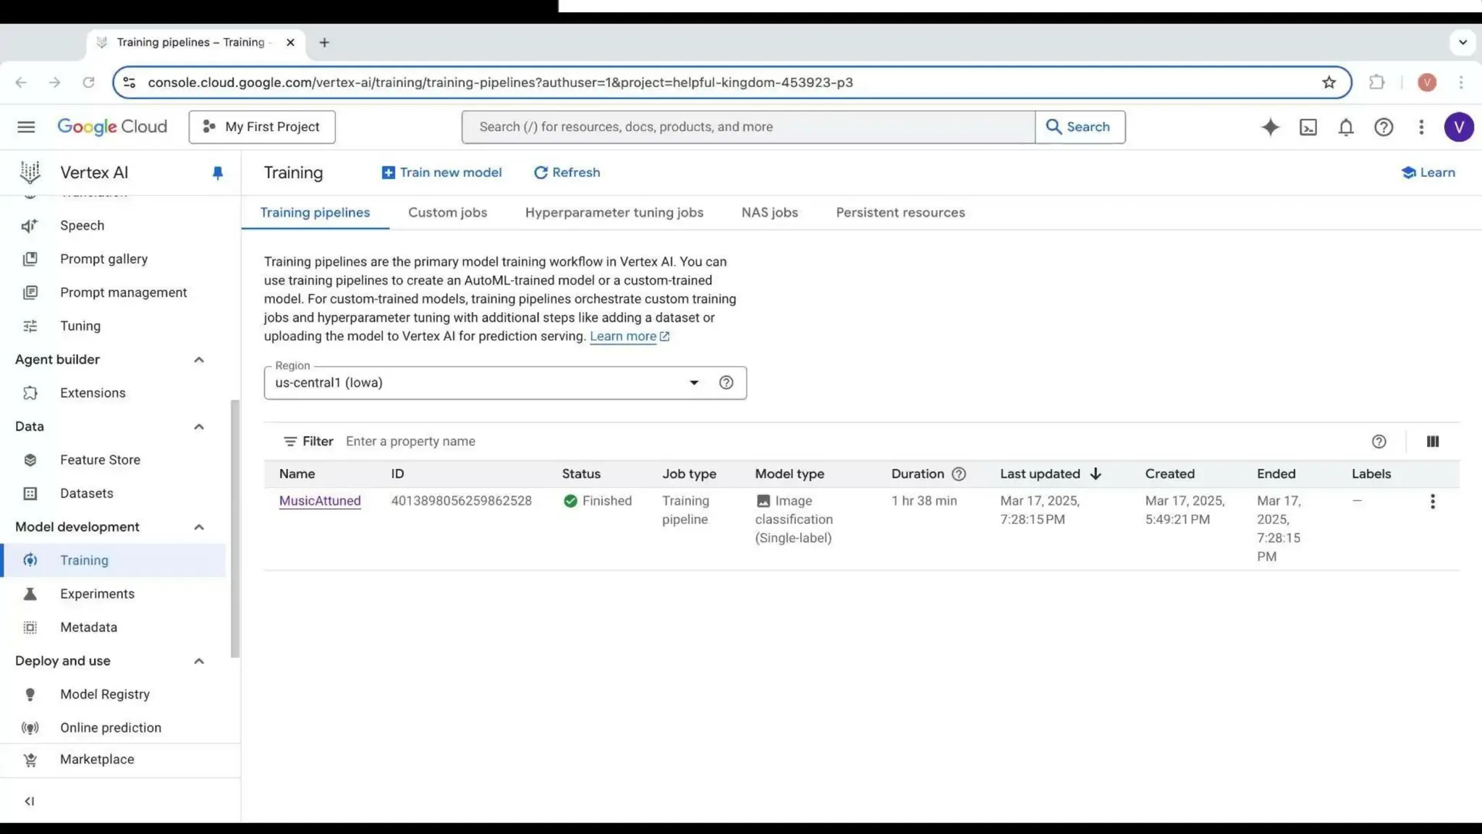The image size is (1482, 834).
Task: Select the Training pipelines tab
Action: pos(315,212)
